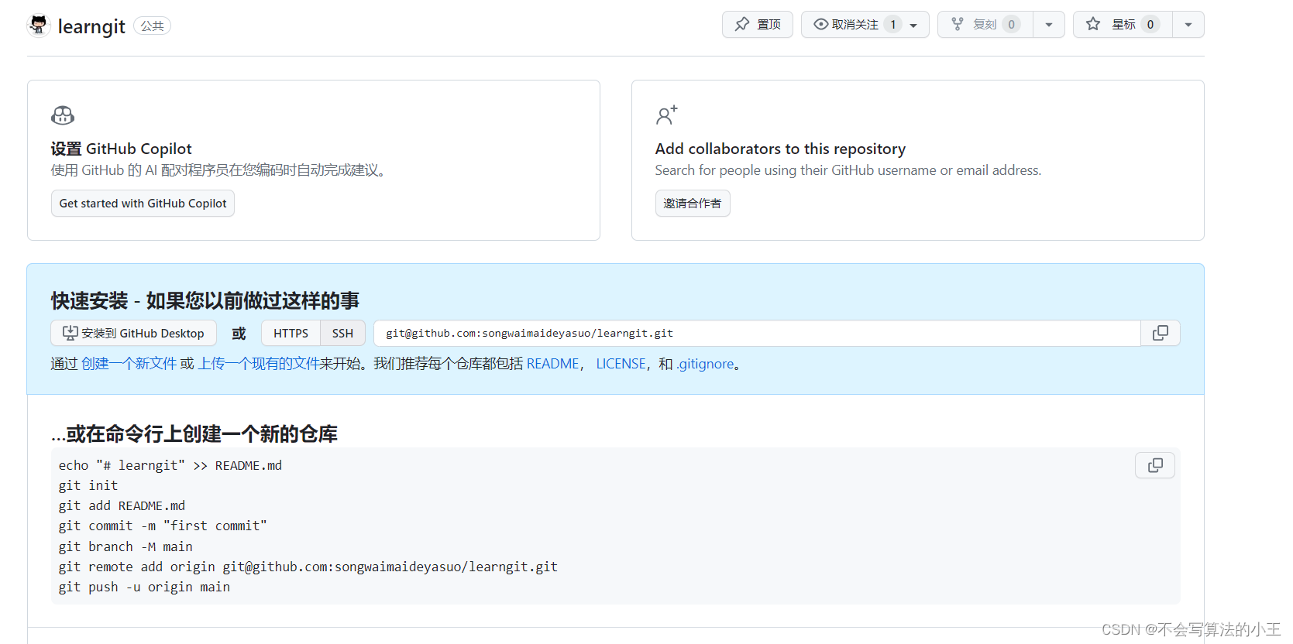
Task: Open the star lists dropdown arrow
Action: (x=1188, y=25)
